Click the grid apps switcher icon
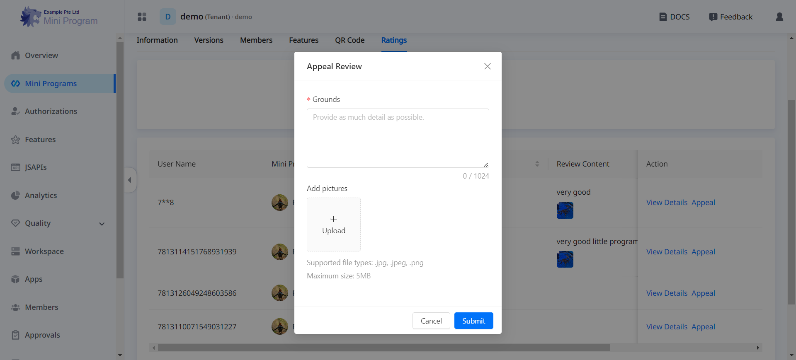 (142, 17)
